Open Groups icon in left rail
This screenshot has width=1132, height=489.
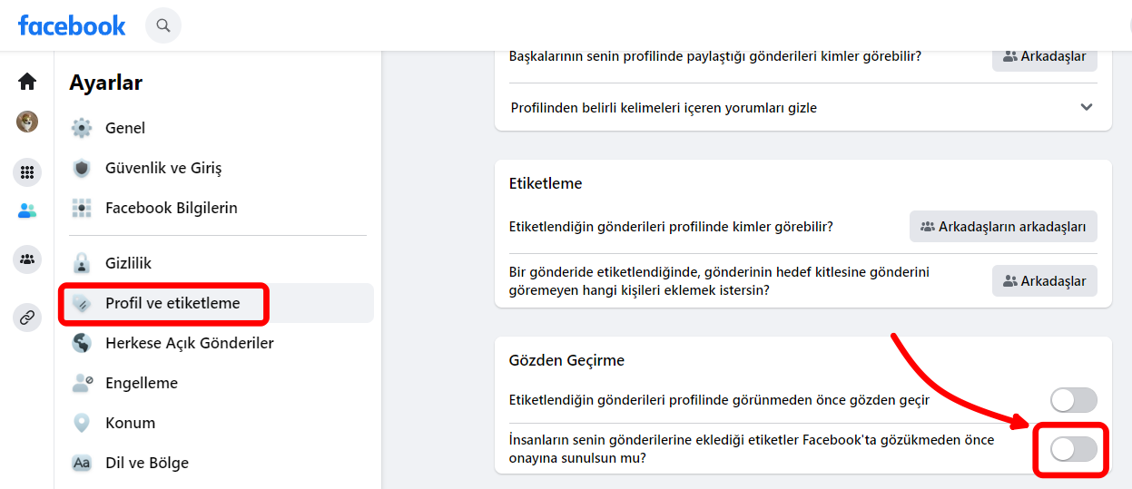[27, 259]
